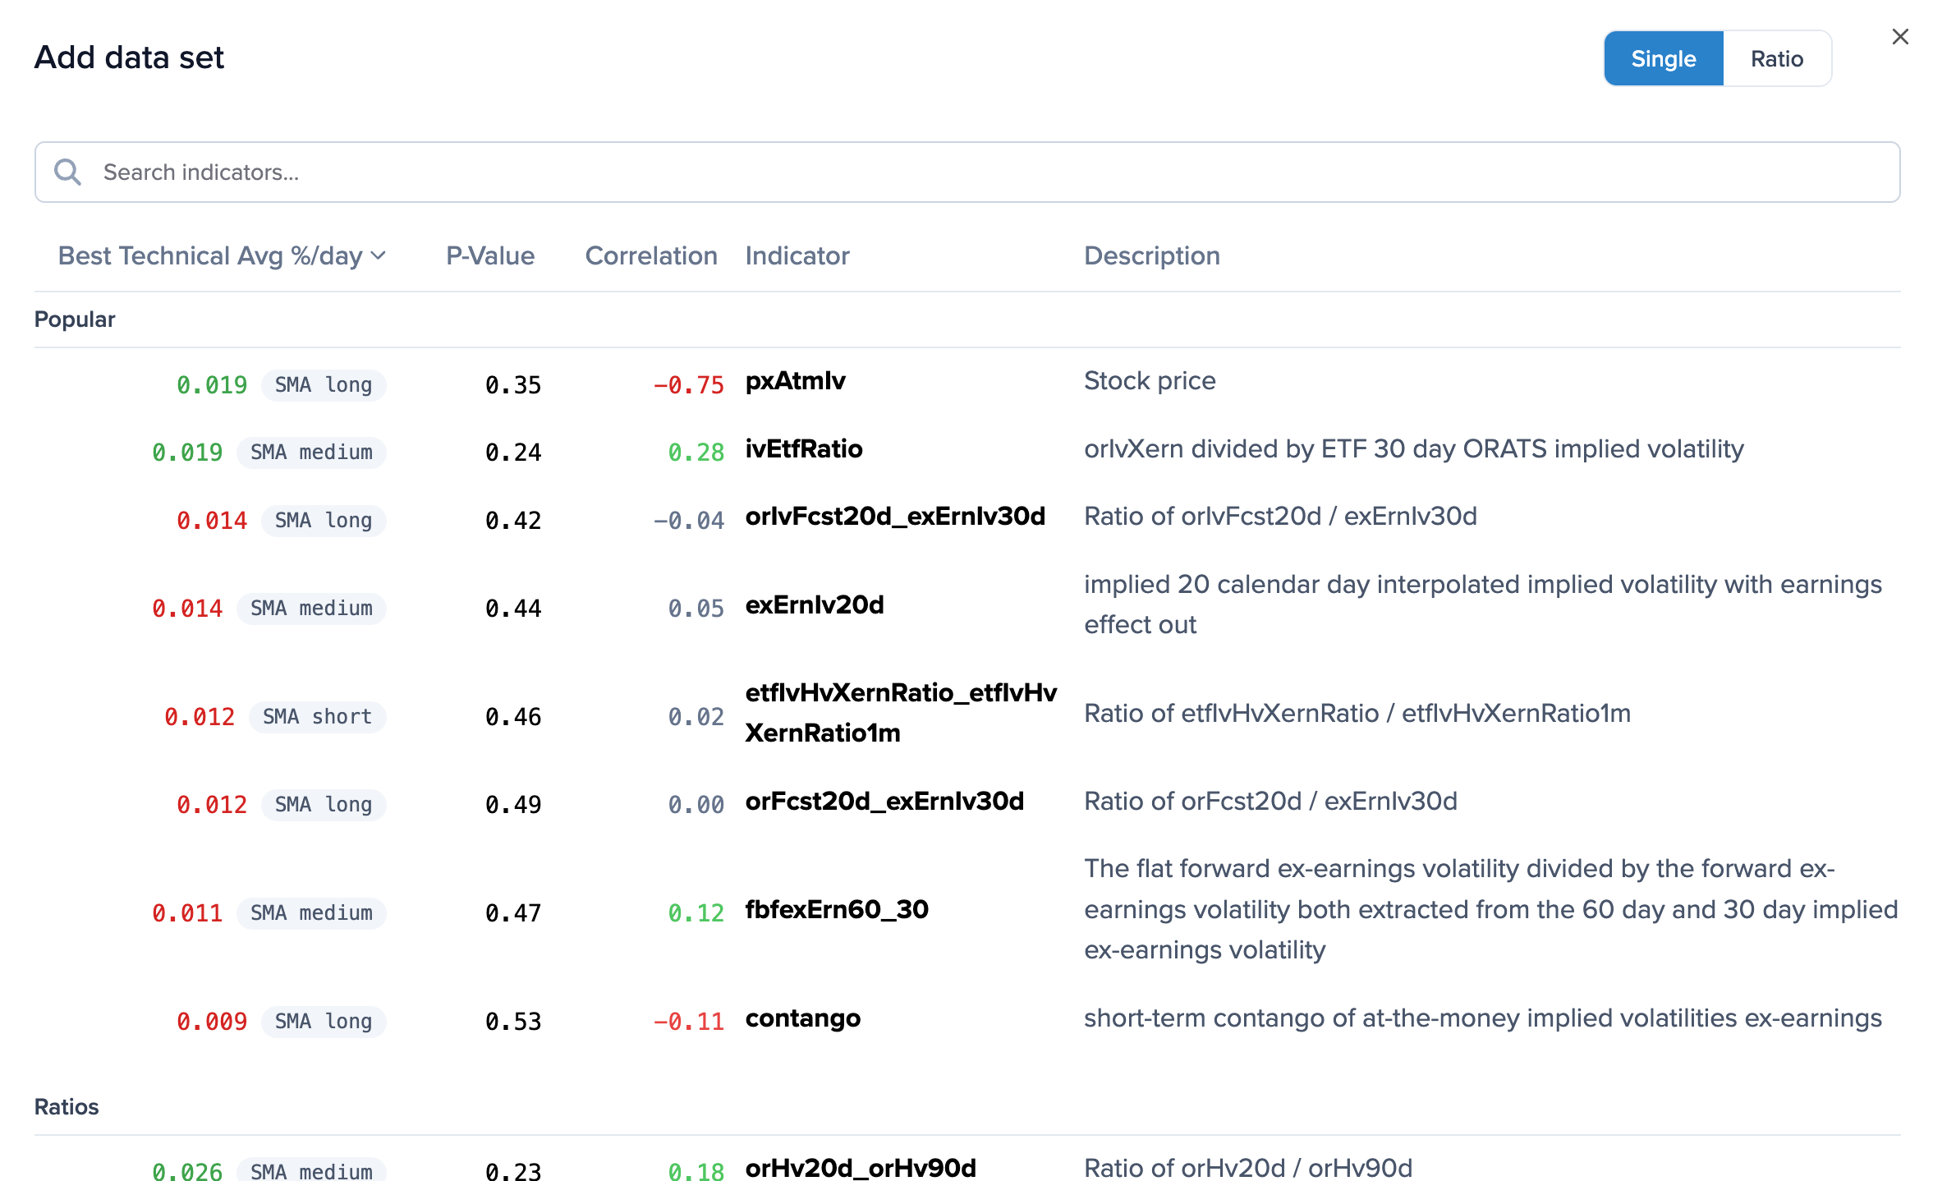The width and height of the screenshot is (1933, 1181).
Task: Select the pxAtmIv indicator
Action: pyautogui.click(x=795, y=381)
